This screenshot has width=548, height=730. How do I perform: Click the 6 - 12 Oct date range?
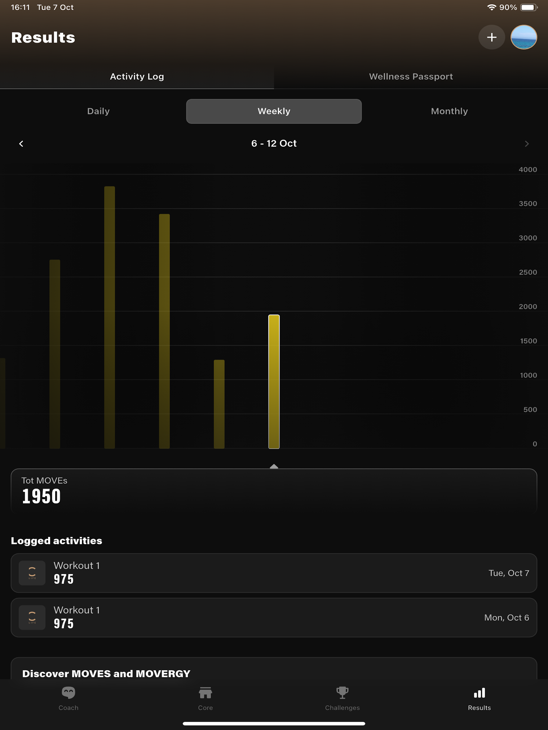(x=274, y=143)
